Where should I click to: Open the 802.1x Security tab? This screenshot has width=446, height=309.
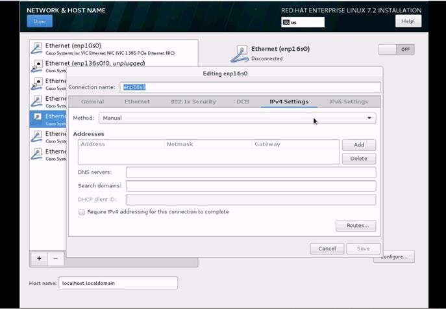click(x=193, y=101)
